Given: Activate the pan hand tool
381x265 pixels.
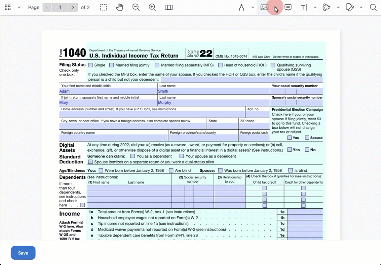Looking at the screenshot, I should (119, 7).
